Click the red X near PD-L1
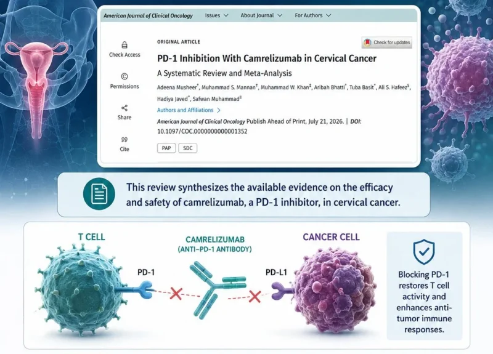Screen dimensions: 493x354 (255, 296)
